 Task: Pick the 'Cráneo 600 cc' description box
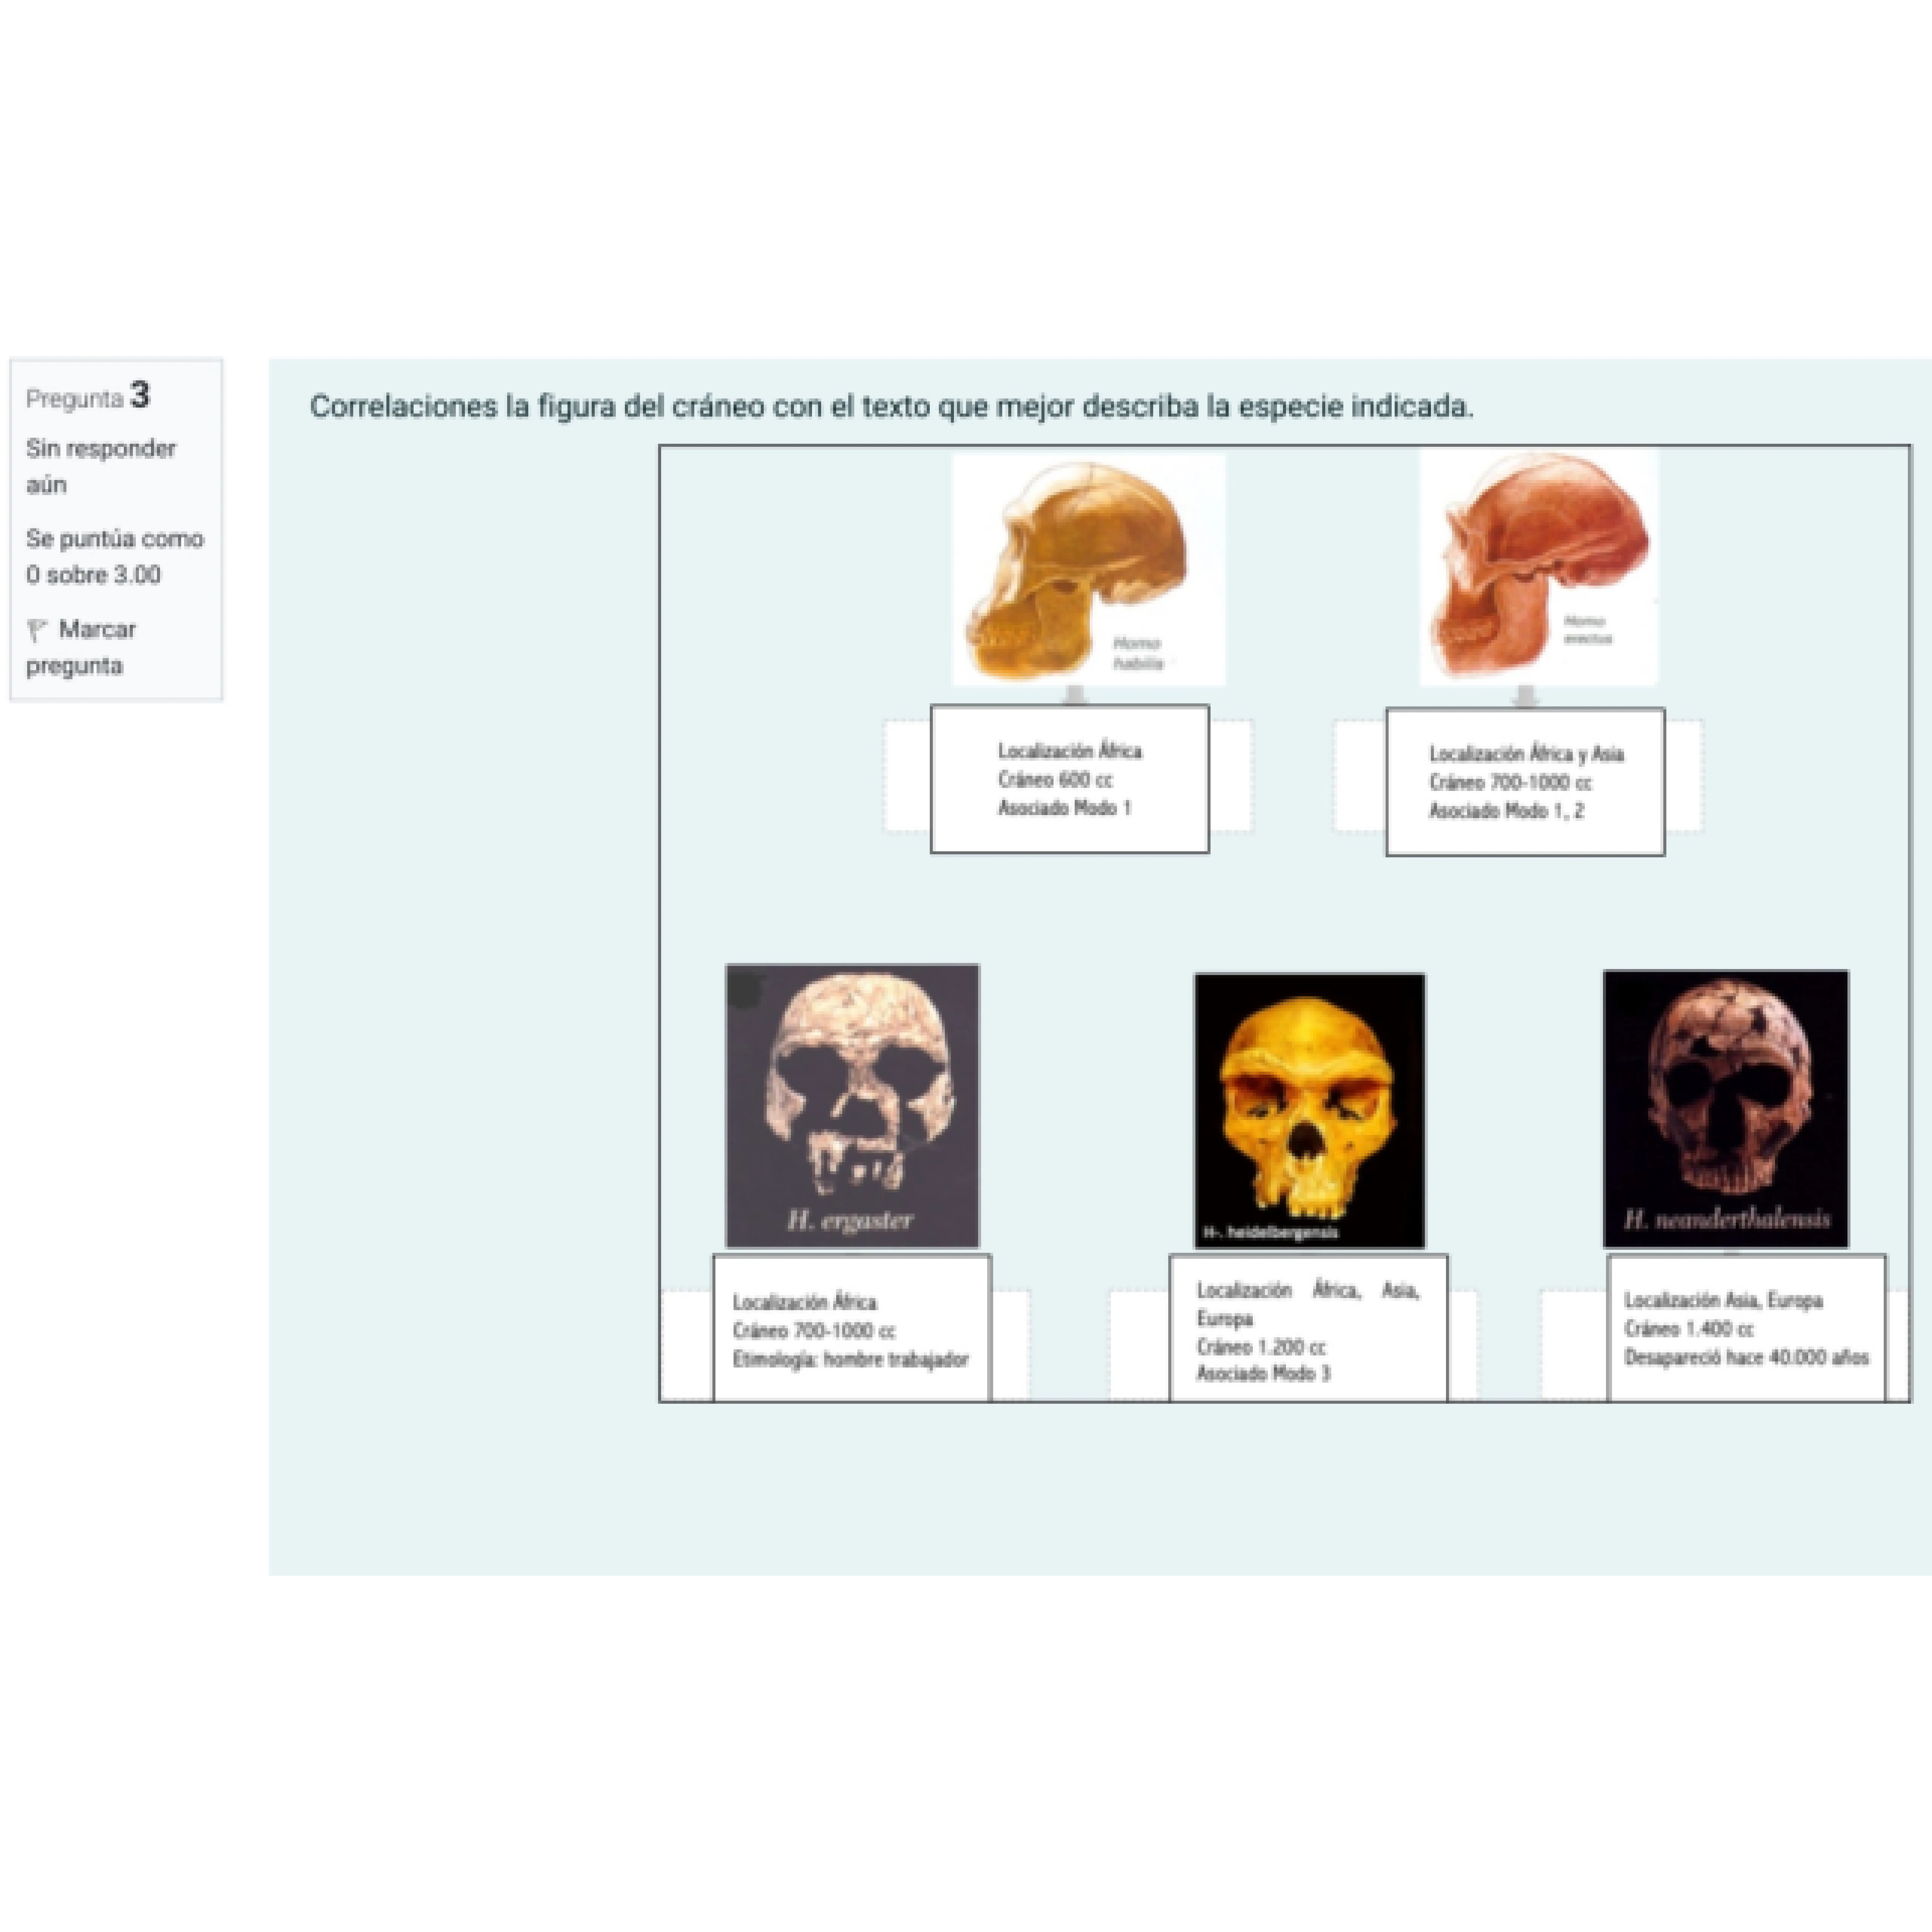pyautogui.click(x=1069, y=779)
